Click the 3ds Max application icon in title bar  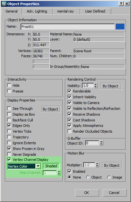pos(4,4)
